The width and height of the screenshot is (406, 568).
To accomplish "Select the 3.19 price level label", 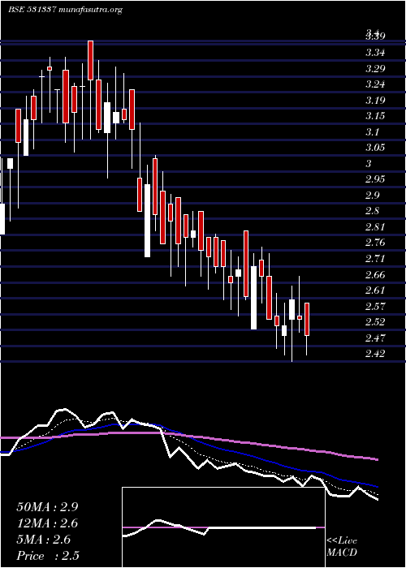I will [x=375, y=101].
